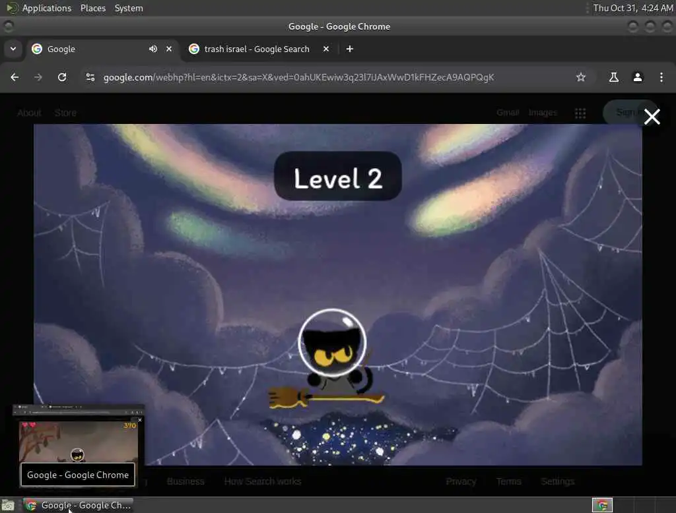Click the clock showing Thu Oct 31

tap(633, 8)
